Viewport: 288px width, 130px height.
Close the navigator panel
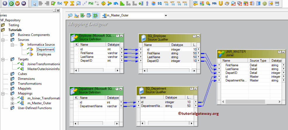58,10
